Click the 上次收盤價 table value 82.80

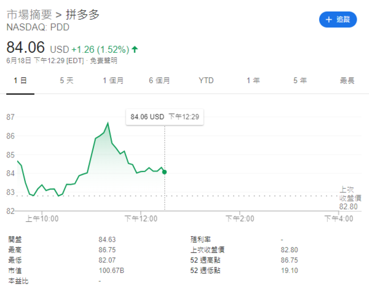click(289, 250)
